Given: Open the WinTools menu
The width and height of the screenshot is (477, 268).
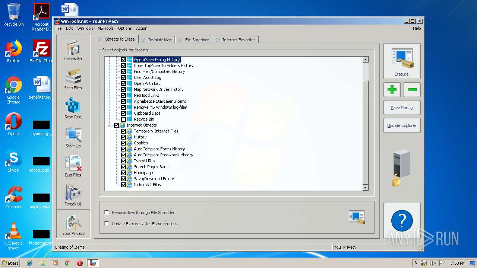Looking at the screenshot, I should (85, 28).
